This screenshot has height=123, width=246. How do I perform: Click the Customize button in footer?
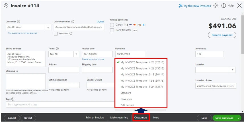coord(141,118)
